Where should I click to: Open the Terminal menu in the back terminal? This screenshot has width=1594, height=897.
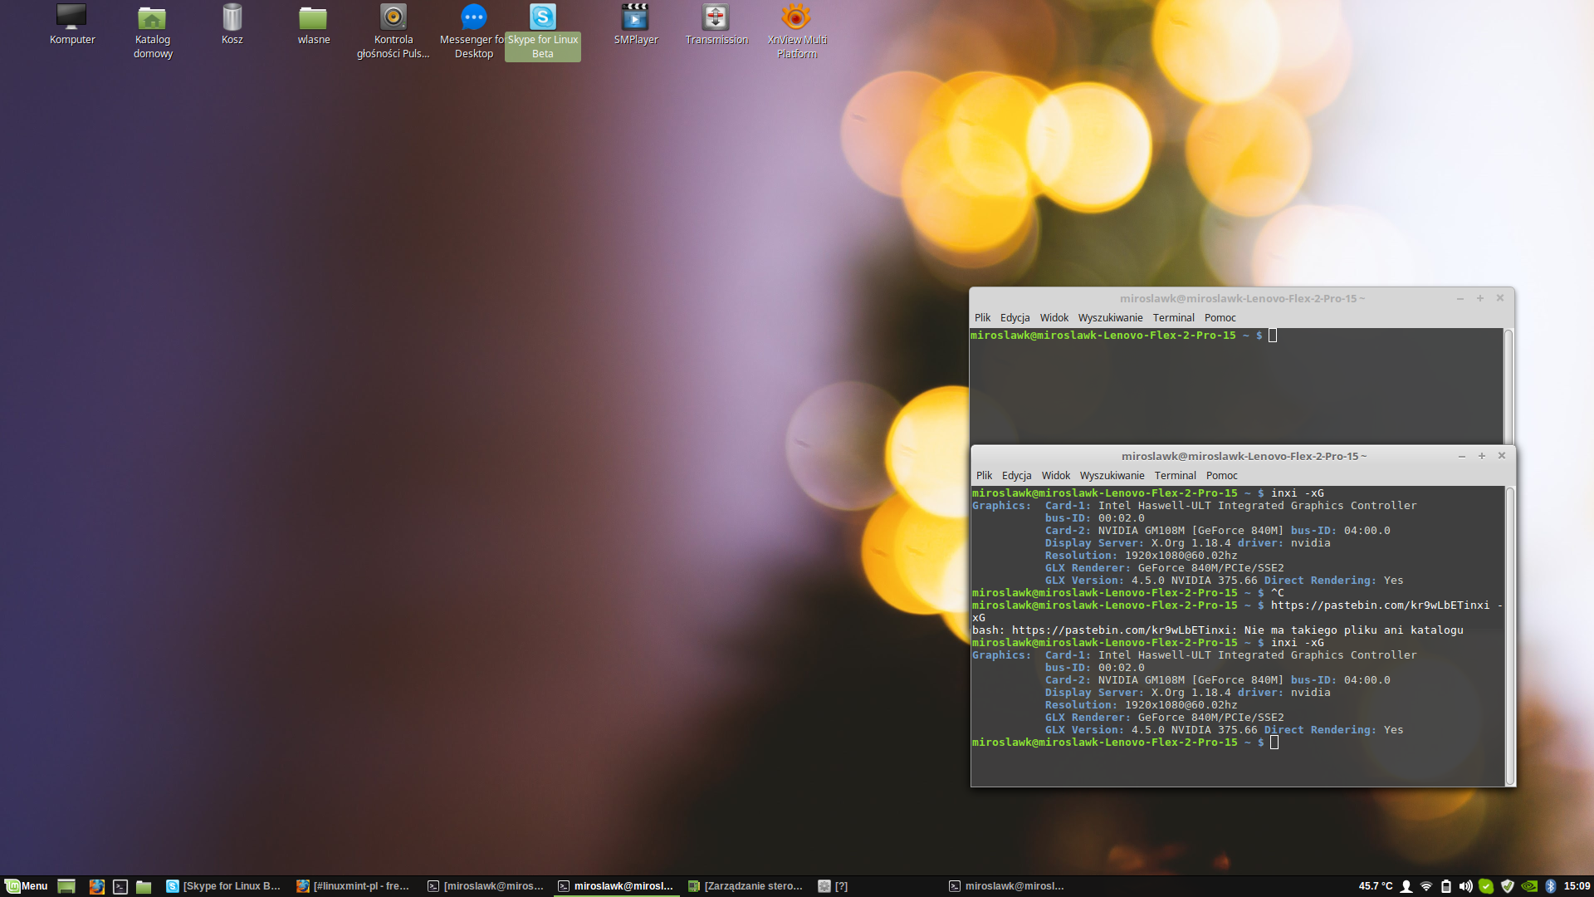1173,317
